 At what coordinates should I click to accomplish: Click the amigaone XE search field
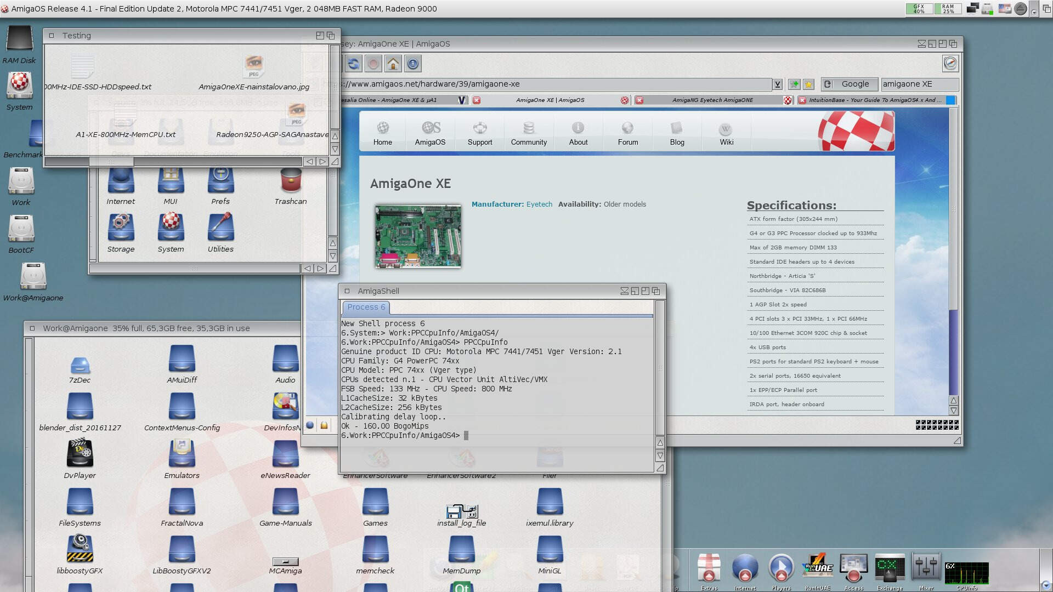pyautogui.click(x=919, y=84)
